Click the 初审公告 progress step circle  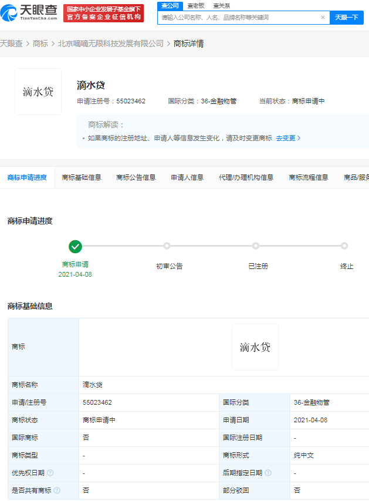167,246
